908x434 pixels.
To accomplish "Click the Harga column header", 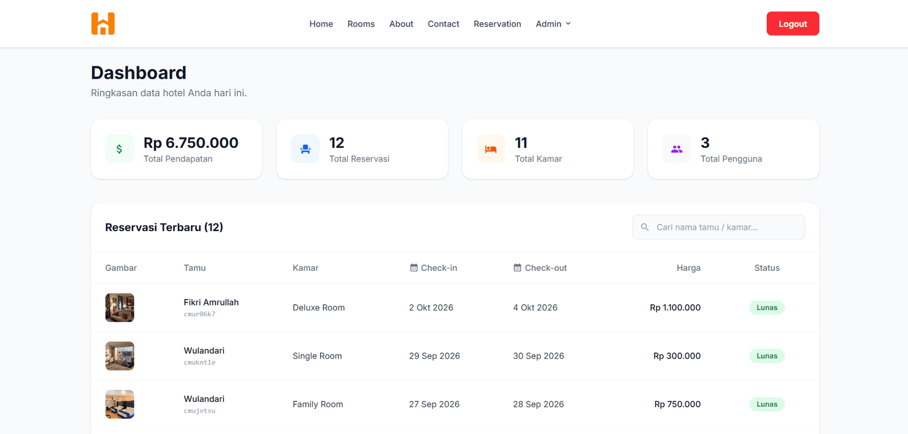I will point(688,268).
